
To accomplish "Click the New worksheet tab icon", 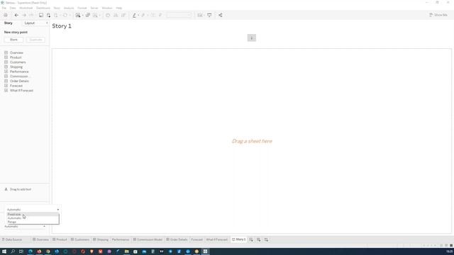I will click(x=251, y=239).
